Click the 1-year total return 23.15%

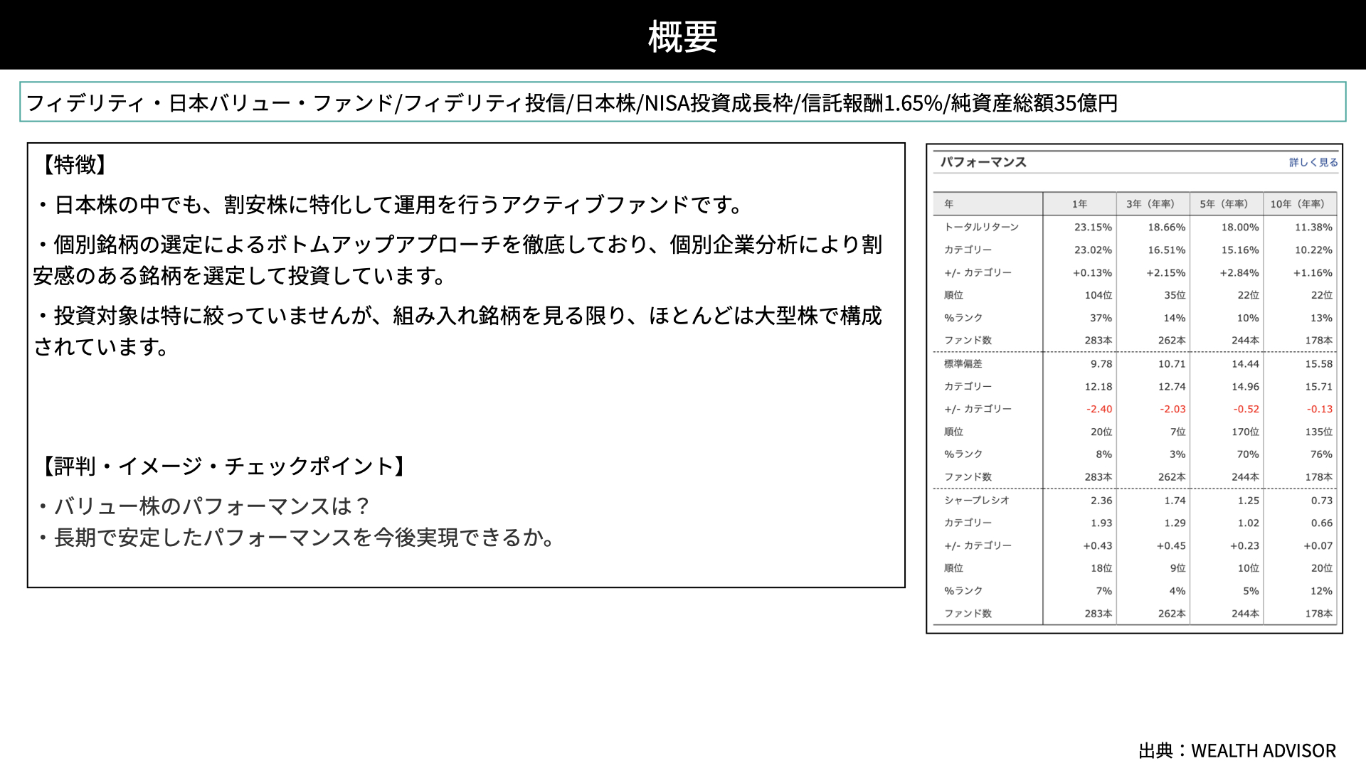click(1093, 227)
